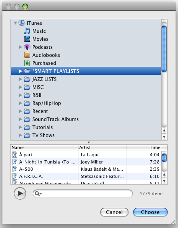The height and width of the screenshot is (228, 178).
Task: Click the audio file icon next to A-500
Action: tap(15, 169)
